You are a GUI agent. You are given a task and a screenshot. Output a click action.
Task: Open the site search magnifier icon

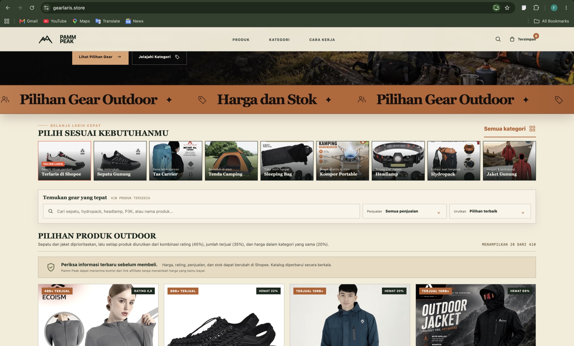498,39
